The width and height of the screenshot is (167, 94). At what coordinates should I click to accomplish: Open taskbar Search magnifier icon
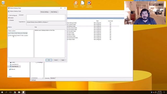coord(6,92)
